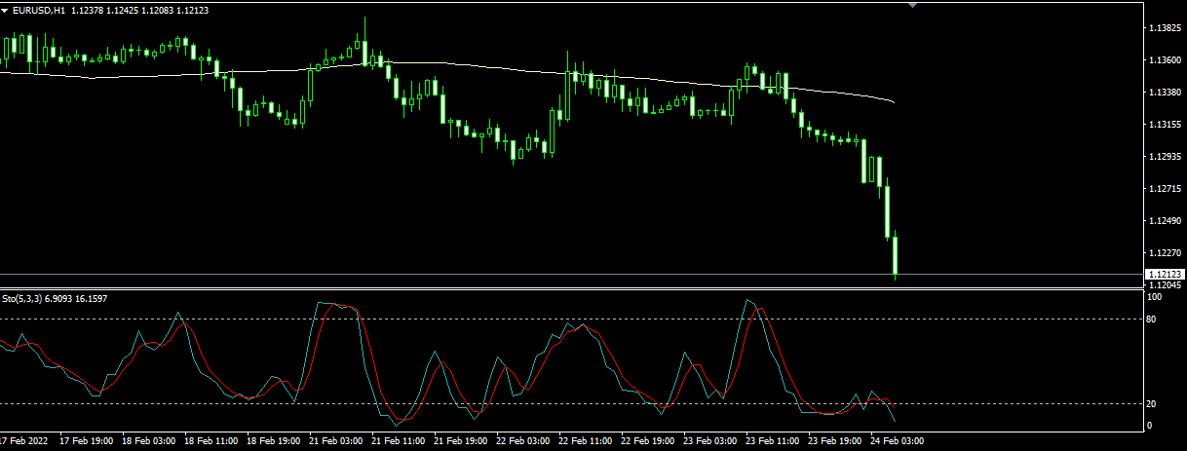The height and width of the screenshot is (451, 1187).
Task: Click the current price label 1.12123
Action: click(x=1165, y=275)
